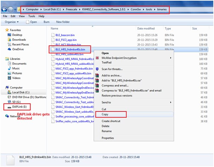The height and width of the screenshot is (167, 214).
Task: Select OneDrive in Favorites list
Action: [x=18, y=49]
